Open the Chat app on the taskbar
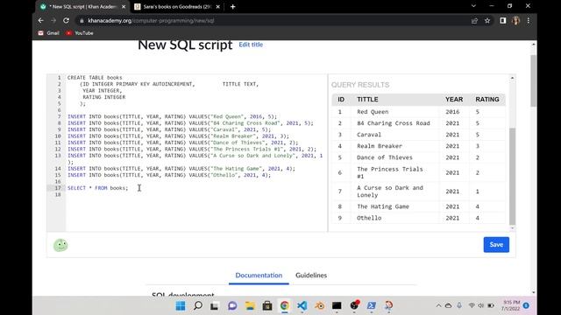The height and width of the screenshot is (315, 561). pyautogui.click(x=232, y=305)
